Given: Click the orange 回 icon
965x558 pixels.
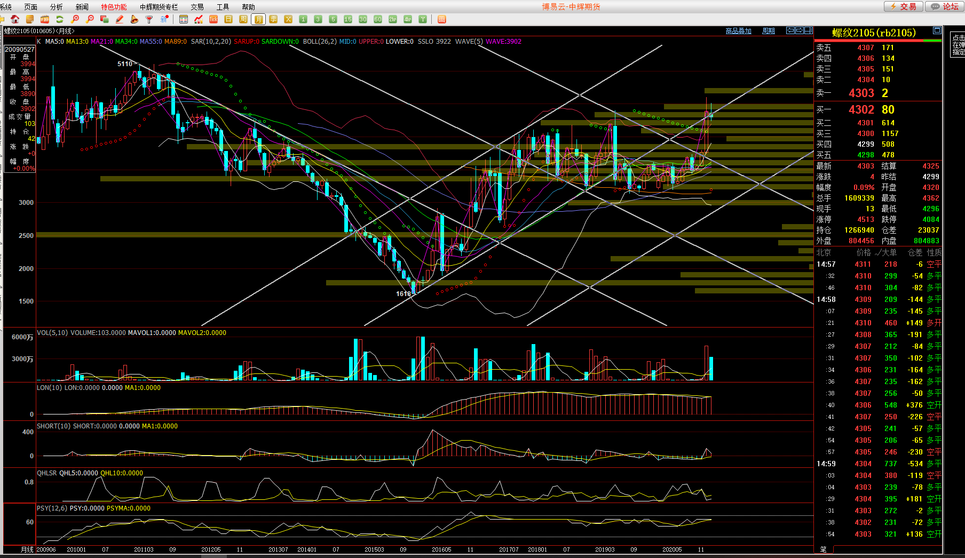Looking at the screenshot, I should (x=441, y=19).
